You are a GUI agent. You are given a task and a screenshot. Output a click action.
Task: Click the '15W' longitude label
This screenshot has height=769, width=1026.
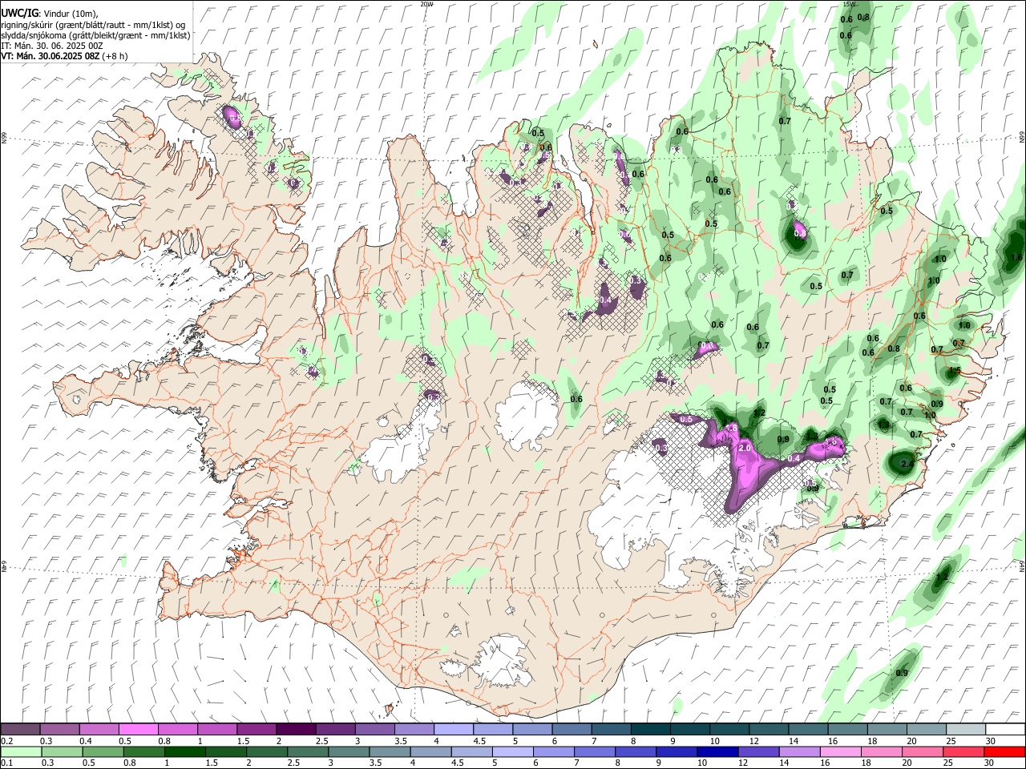tap(849, 4)
